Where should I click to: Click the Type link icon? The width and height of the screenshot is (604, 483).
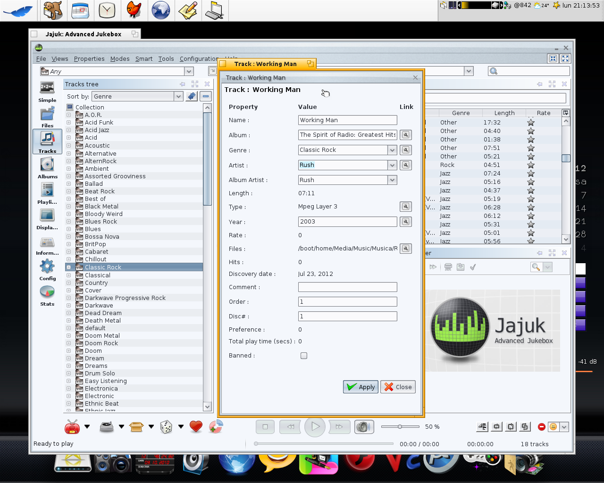coord(405,207)
